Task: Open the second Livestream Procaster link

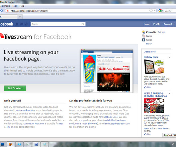Action: click(34, 124)
